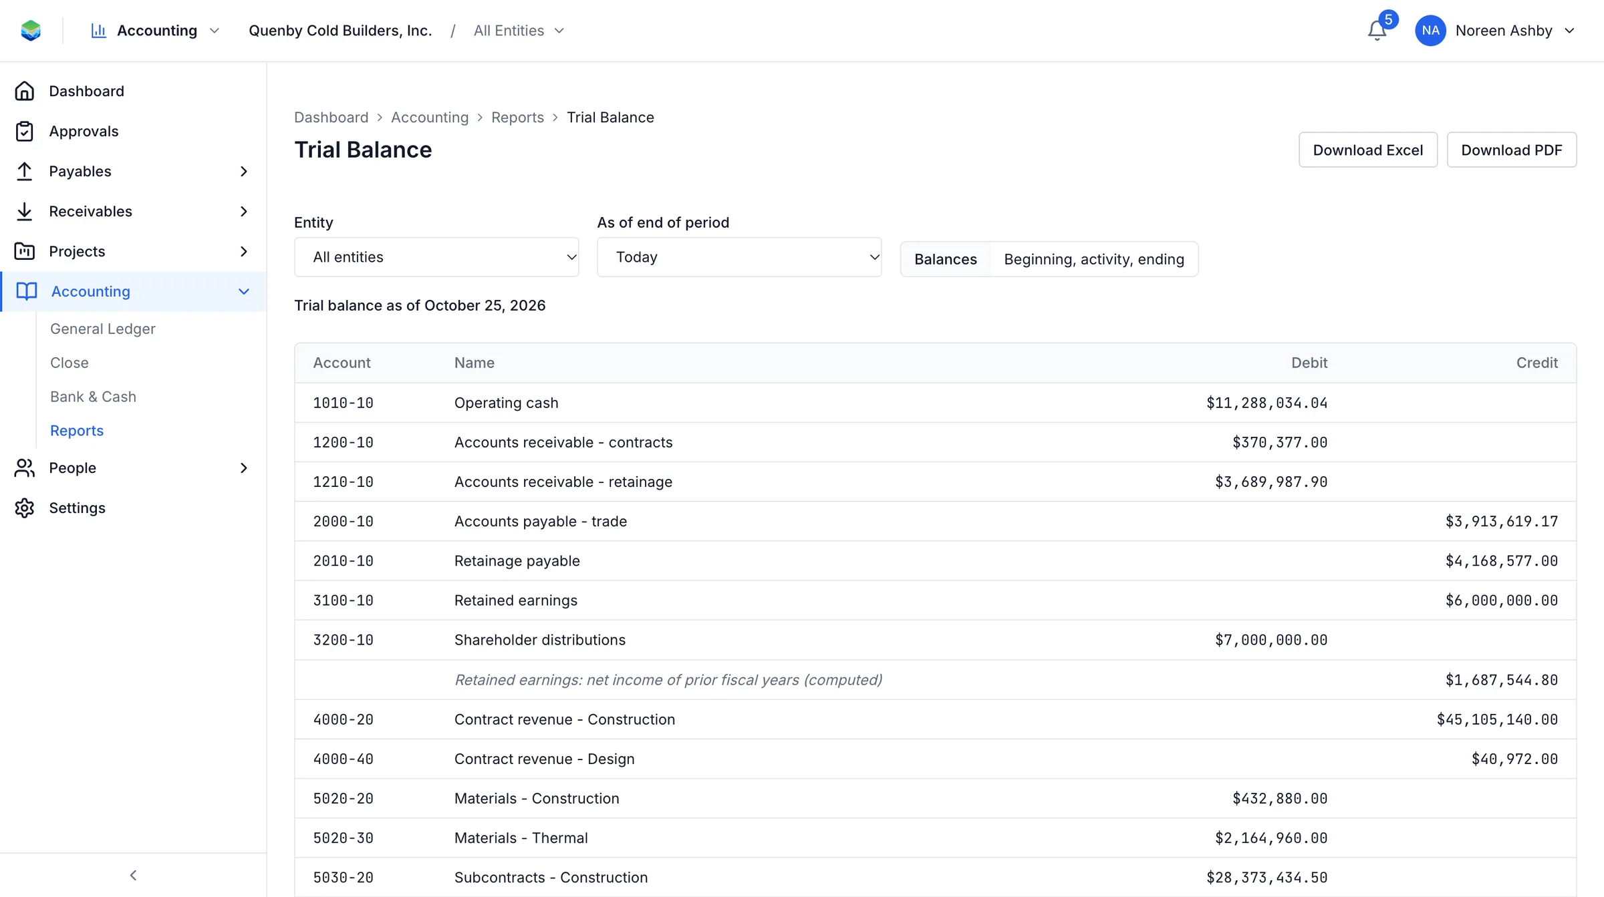Open Bank & Cash in sidebar
1604x897 pixels.
93,397
